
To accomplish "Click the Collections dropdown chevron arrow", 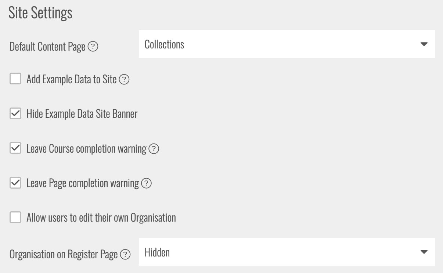I will tap(424, 44).
